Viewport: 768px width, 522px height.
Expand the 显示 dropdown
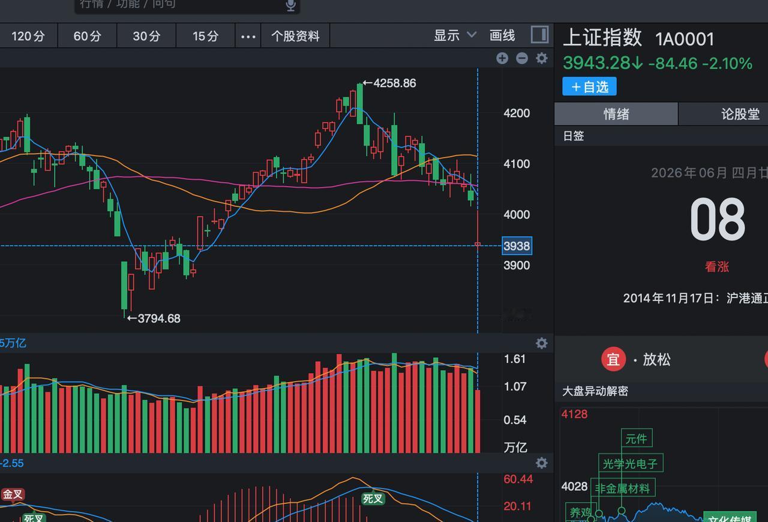point(455,35)
